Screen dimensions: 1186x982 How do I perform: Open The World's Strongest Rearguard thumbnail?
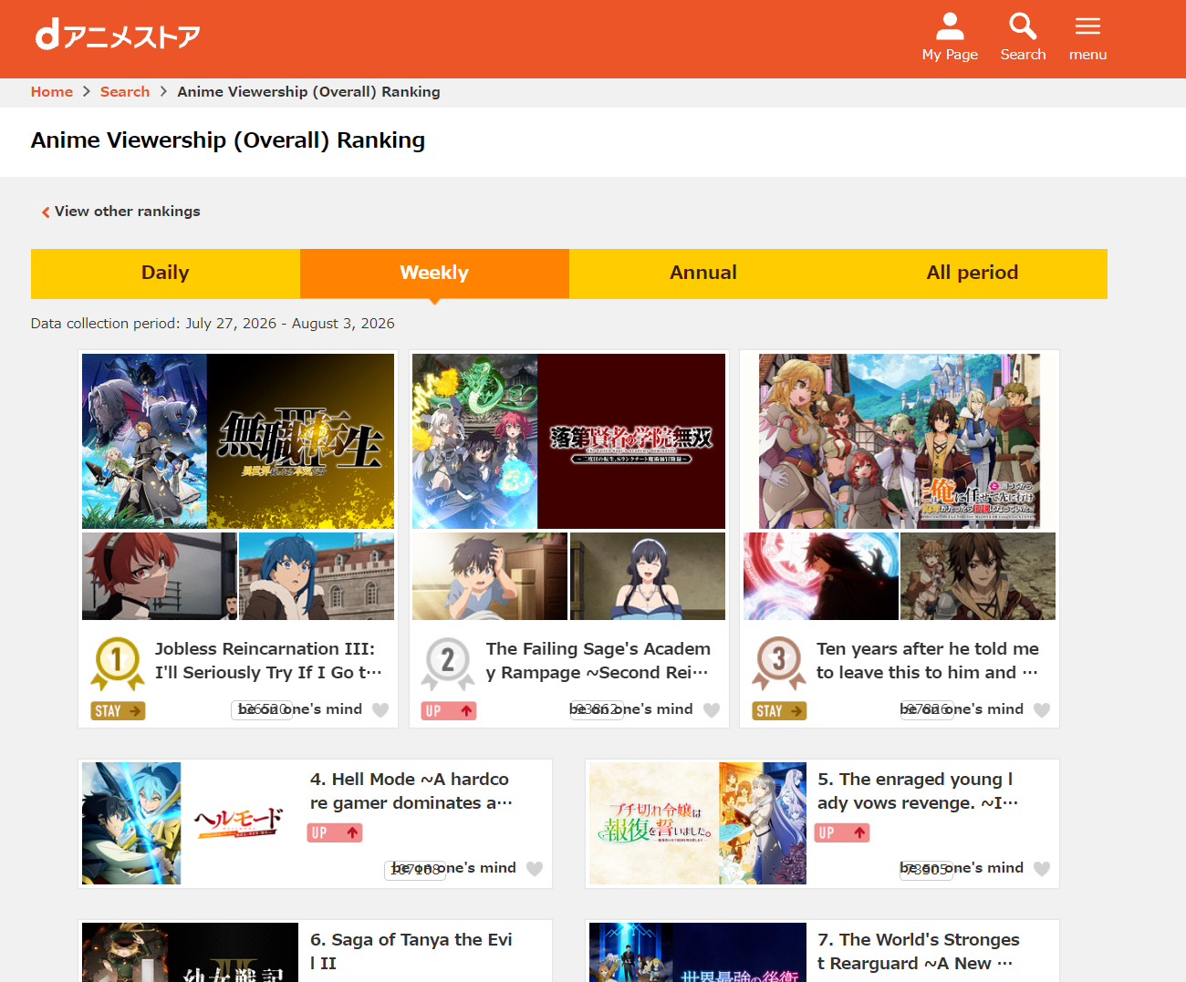698,952
